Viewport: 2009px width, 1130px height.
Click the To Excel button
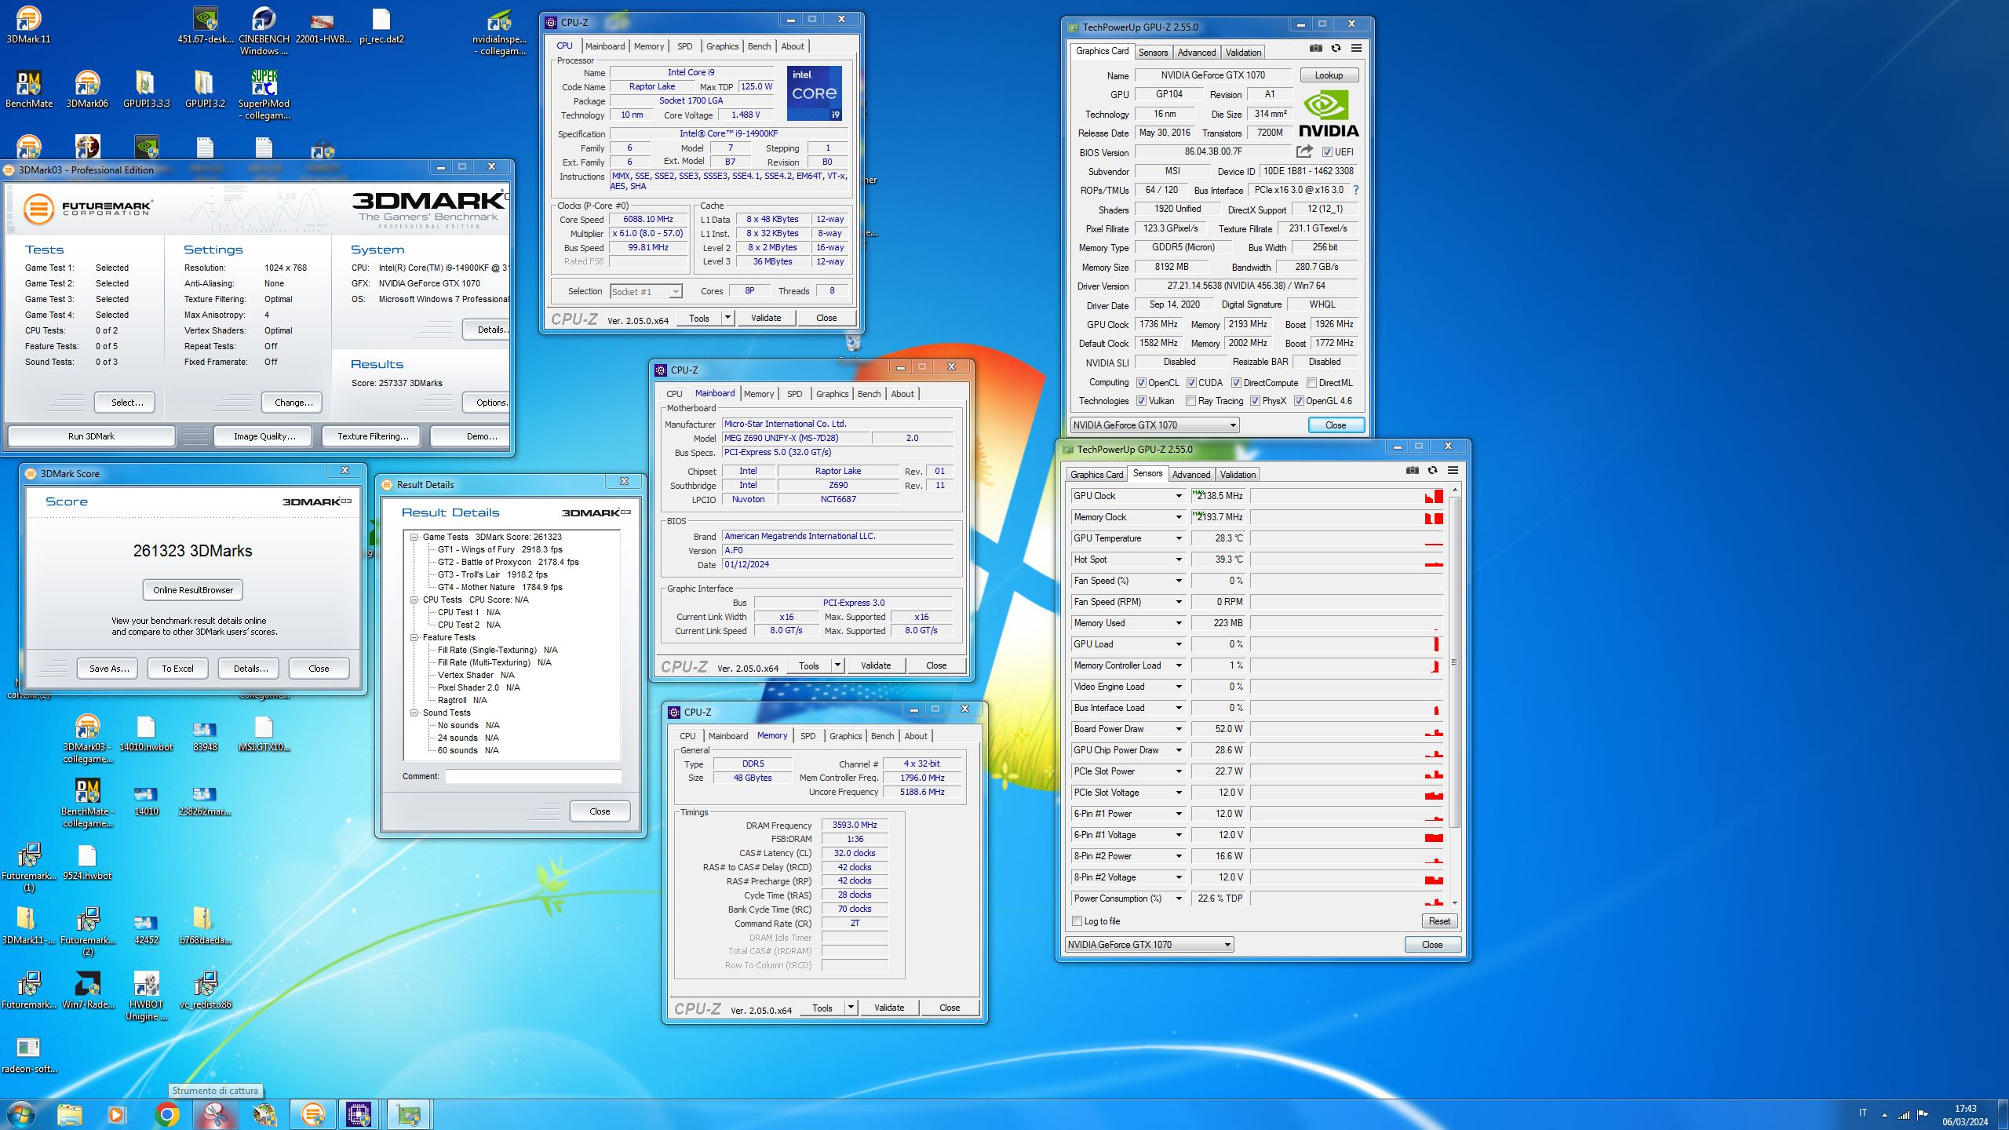pos(177,669)
